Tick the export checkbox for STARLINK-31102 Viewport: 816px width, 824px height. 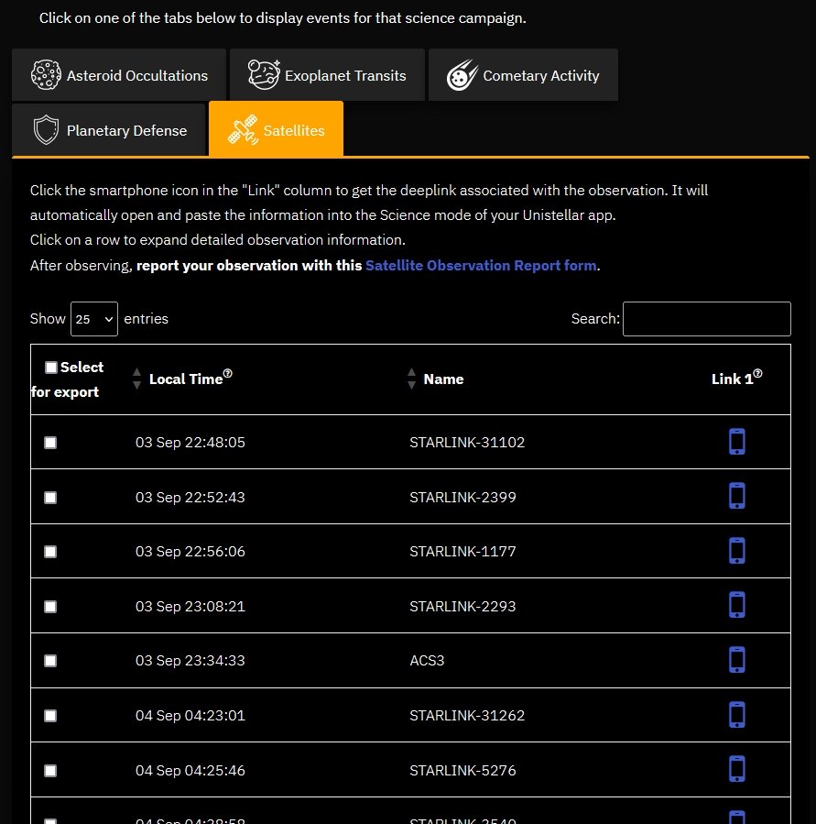(50, 443)
